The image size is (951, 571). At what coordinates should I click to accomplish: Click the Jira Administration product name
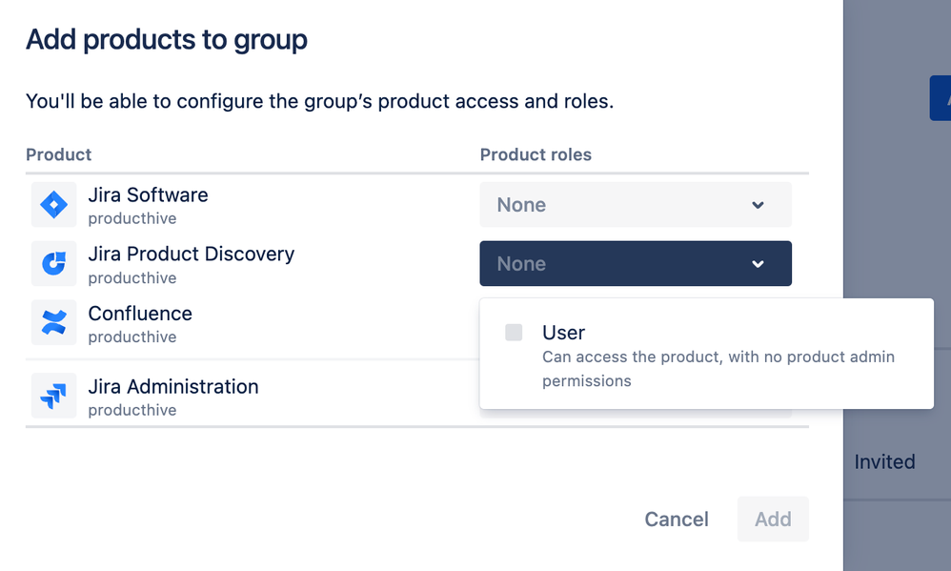pyautogui.click(x=173, y=386)
